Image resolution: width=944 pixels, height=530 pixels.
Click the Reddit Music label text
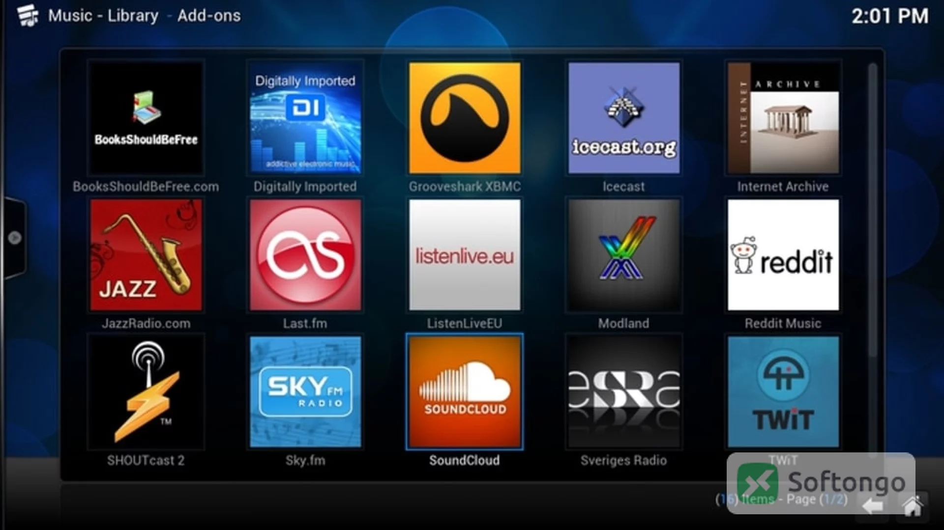coord(783,324)
